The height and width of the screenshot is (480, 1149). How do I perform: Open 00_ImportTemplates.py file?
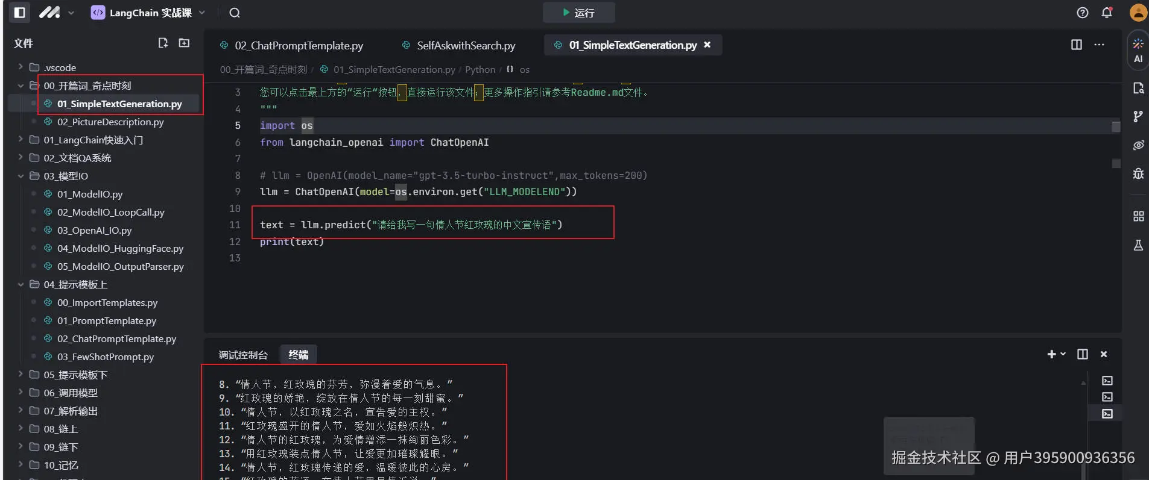pos(107,302)
